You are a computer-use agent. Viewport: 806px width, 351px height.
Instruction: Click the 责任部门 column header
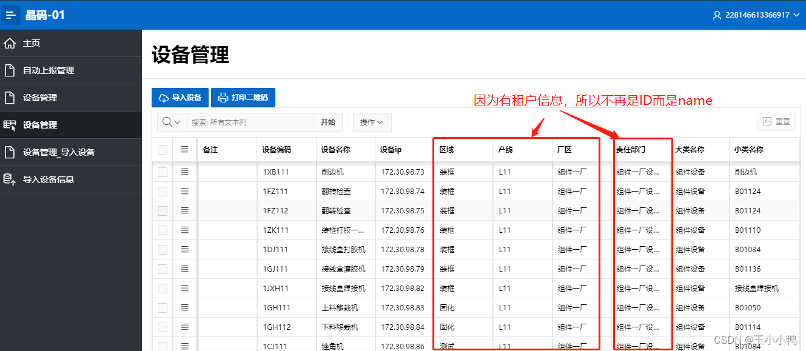641,150
